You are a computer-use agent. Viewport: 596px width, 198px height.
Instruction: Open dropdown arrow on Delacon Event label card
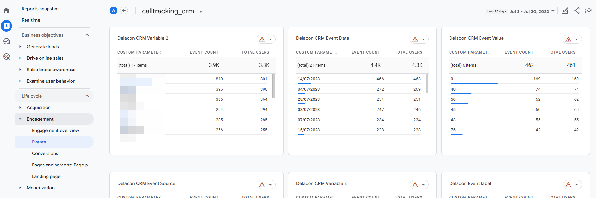click(577, 185)
